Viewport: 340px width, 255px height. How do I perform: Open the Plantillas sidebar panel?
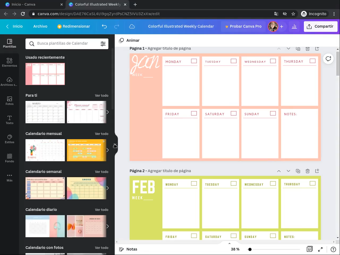[10, 43]
